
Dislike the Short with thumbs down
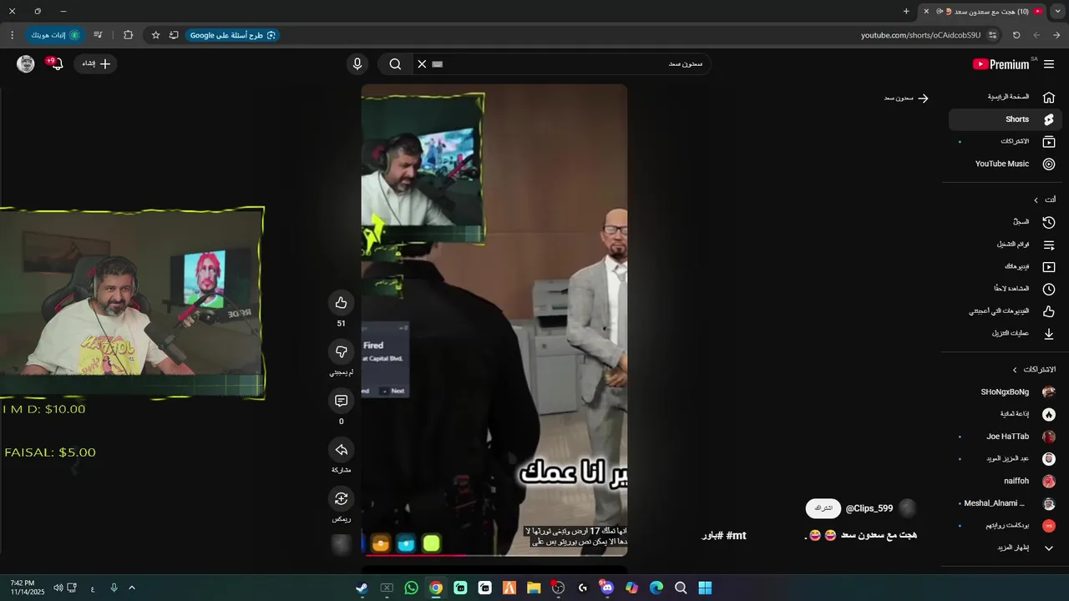click(341, 351)
